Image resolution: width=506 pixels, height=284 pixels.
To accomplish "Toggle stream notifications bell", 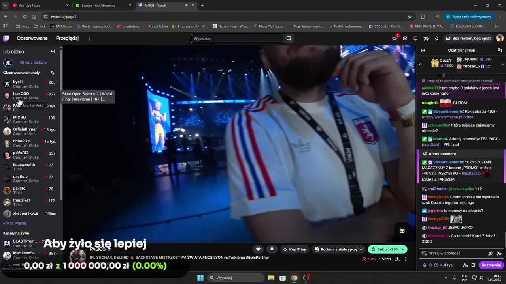I will [x=272, y=249].
